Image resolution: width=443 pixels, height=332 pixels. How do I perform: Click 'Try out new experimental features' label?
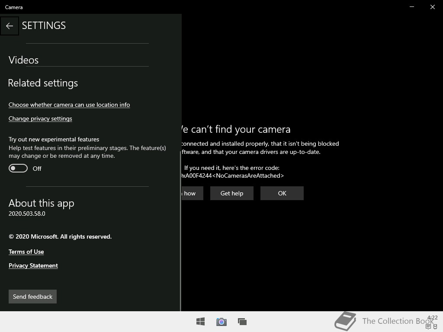click(54, 140)
